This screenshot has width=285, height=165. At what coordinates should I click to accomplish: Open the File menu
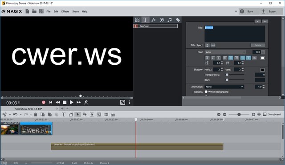point(49,12)
